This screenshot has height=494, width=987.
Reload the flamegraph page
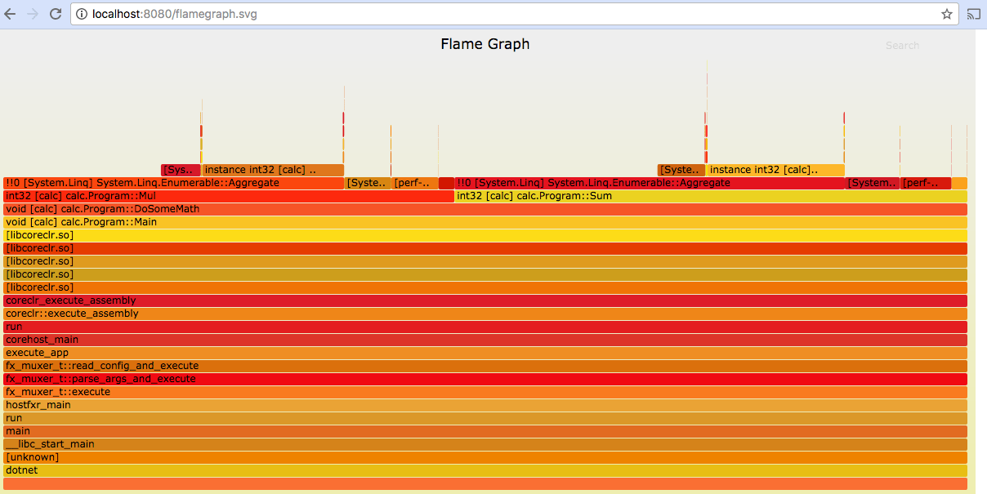[x=56, y=14]
